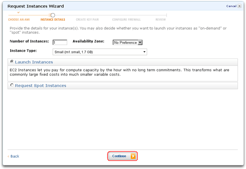This screenshot has height=169, width=246.
Task: Click the Create Key Pair step
Action: click(x=87, y=20)
